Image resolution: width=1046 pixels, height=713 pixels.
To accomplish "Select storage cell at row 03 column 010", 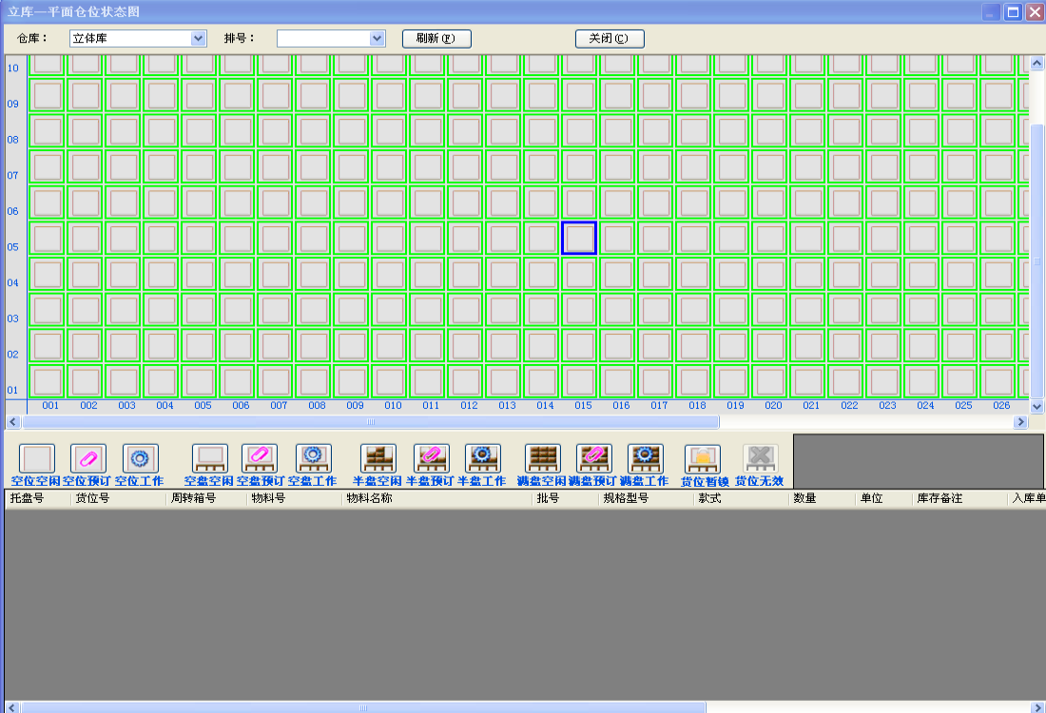I will click(390, 310).
